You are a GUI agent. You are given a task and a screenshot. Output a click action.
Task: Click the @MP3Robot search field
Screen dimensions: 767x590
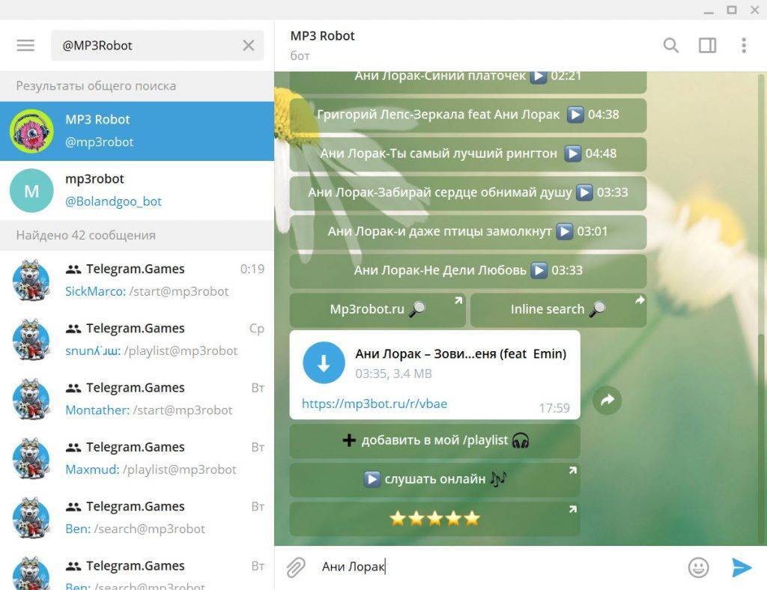point(157,46)
